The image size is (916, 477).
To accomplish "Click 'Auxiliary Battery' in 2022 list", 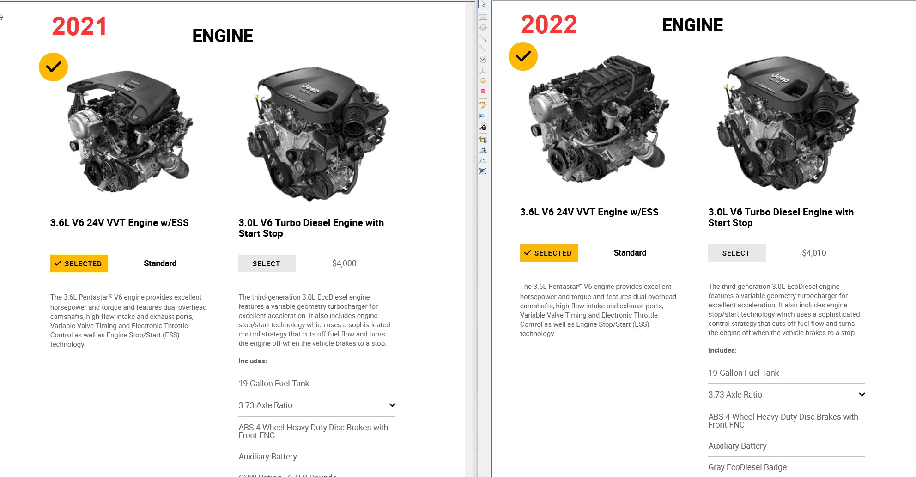I will 738,446.
